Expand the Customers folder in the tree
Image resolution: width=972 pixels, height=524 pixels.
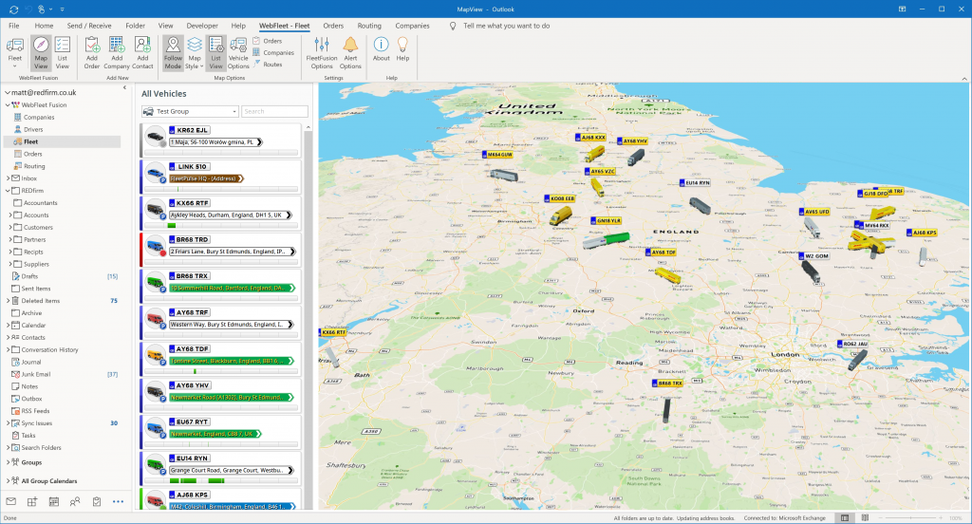(9, 227)
